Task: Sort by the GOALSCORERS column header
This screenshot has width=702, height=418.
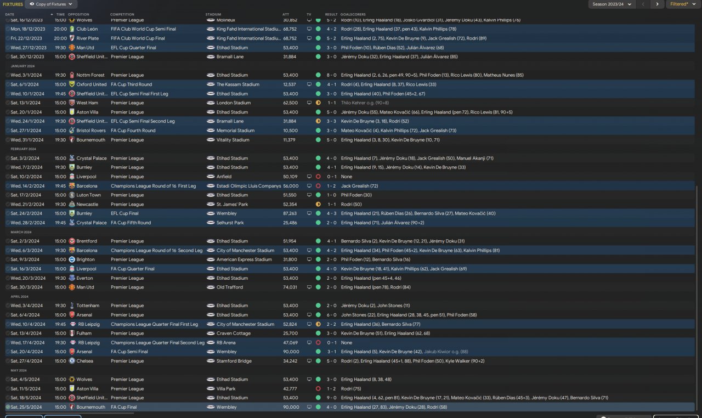Action: pos(352,14)
